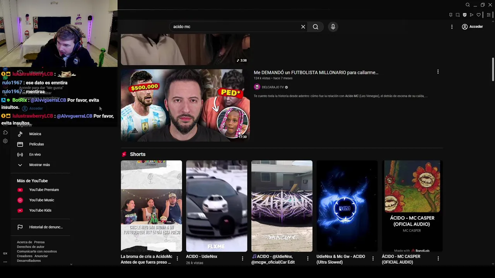Open the Ultra Slowed BGM short thumbnail
The width and height of the screenshot is (495, 278).
pos(347,206)
